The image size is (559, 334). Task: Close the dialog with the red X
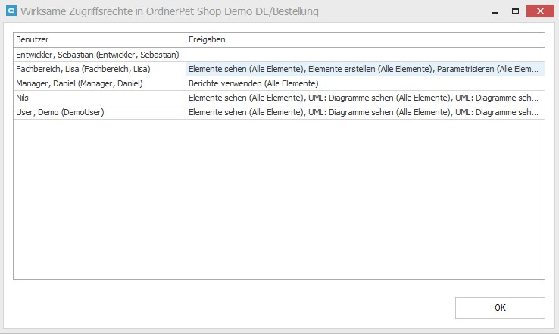tap(541, 11)
